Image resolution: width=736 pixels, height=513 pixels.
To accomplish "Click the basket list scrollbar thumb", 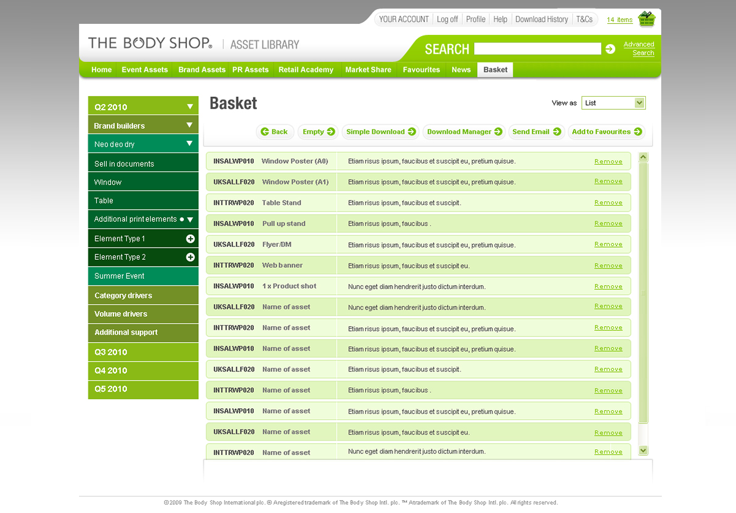I will (x=643, y=293).
